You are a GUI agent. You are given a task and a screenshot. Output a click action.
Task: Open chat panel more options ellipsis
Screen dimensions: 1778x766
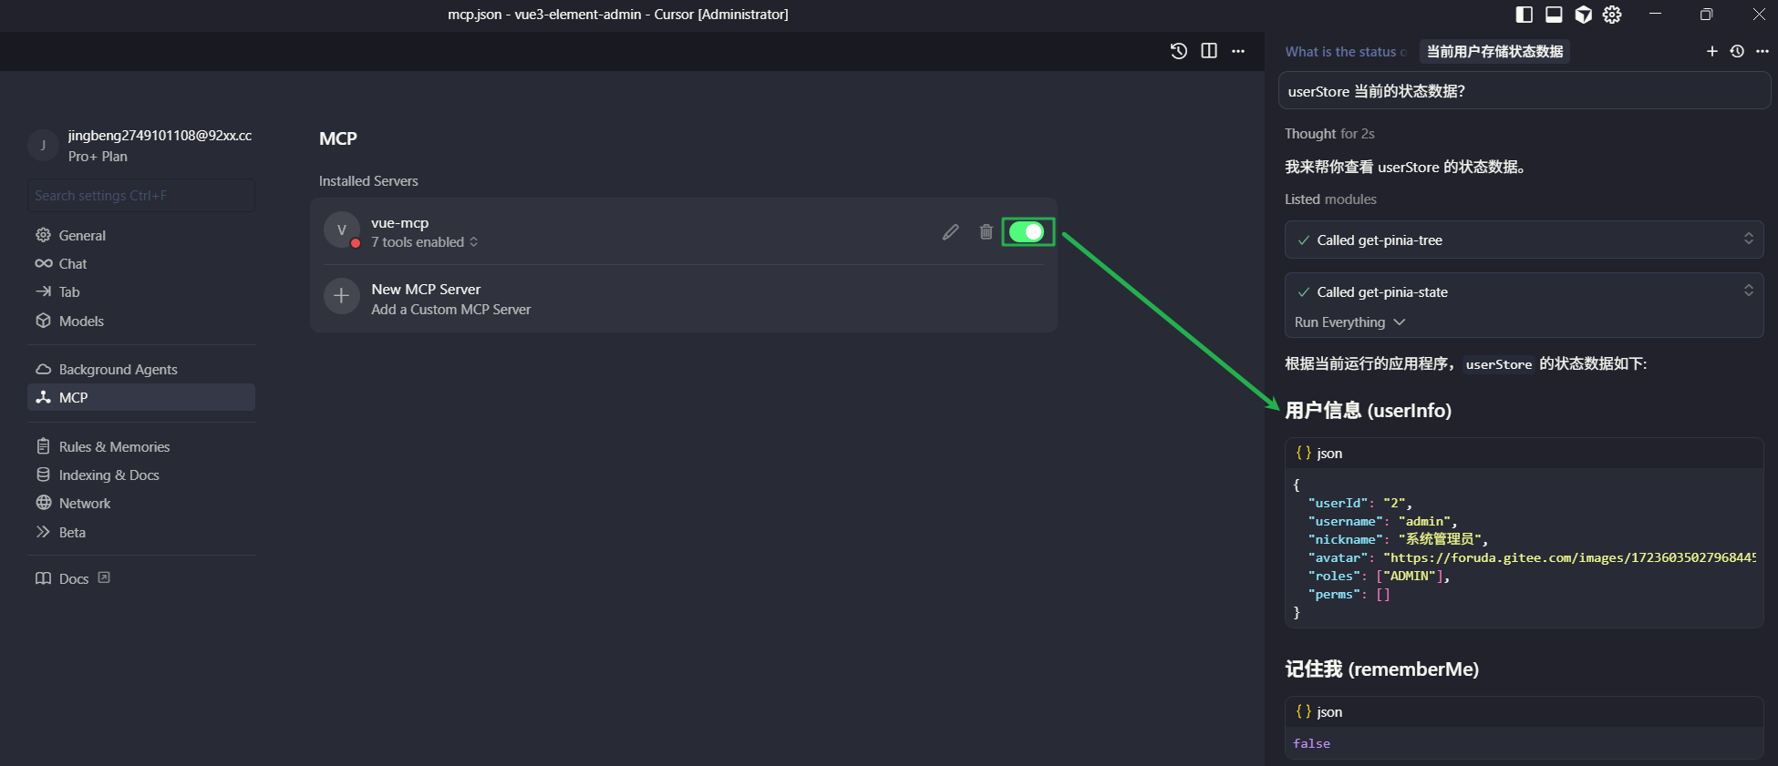1762,52
